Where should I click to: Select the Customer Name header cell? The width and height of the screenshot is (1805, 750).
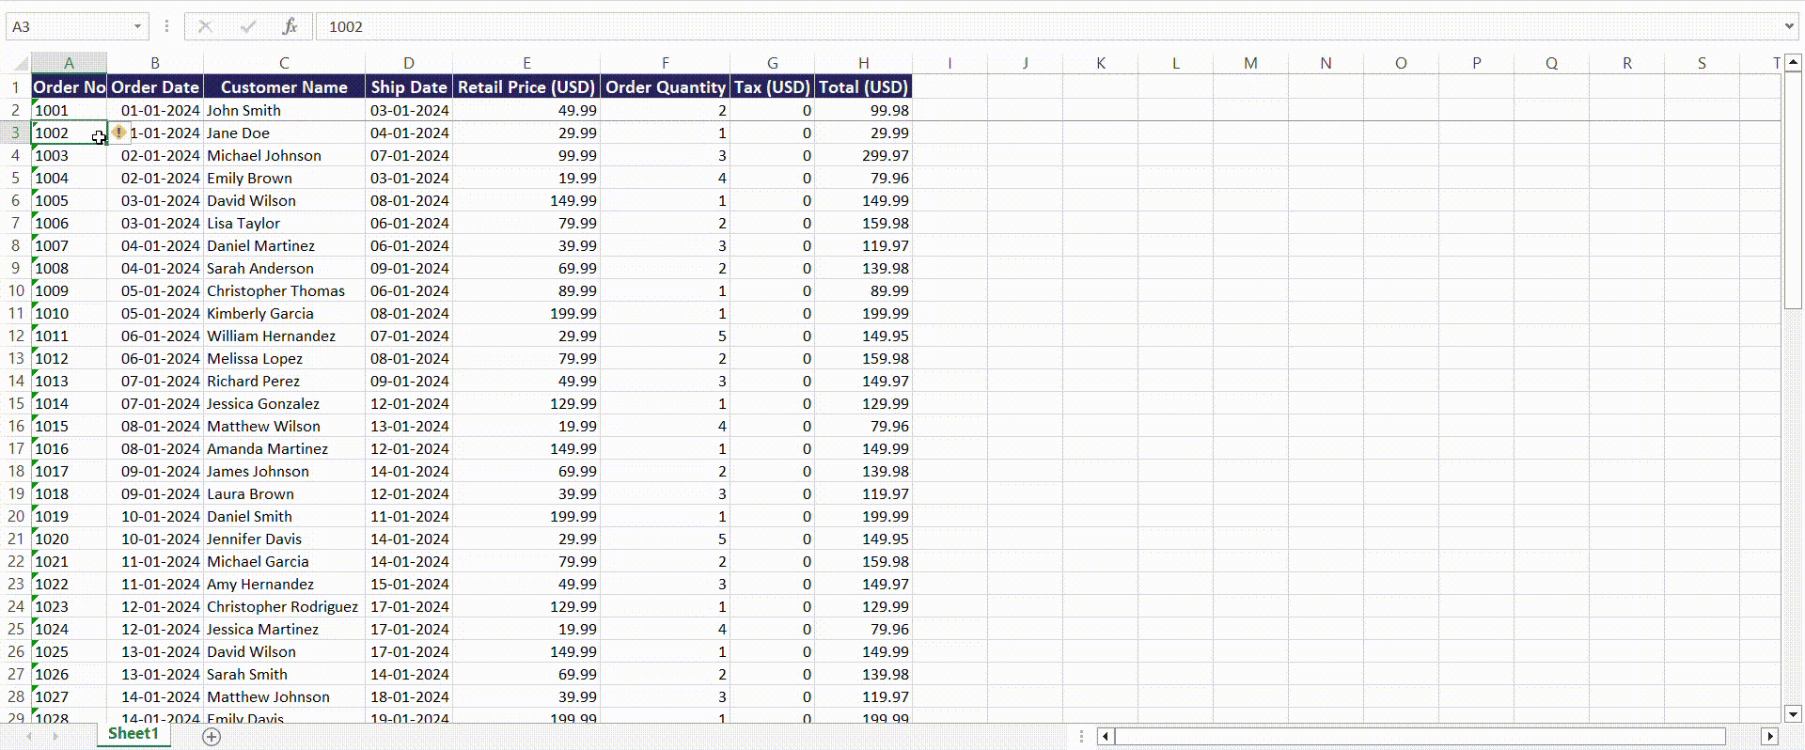284,86
